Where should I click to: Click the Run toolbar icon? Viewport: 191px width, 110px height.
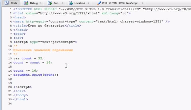tap(50, 3)
